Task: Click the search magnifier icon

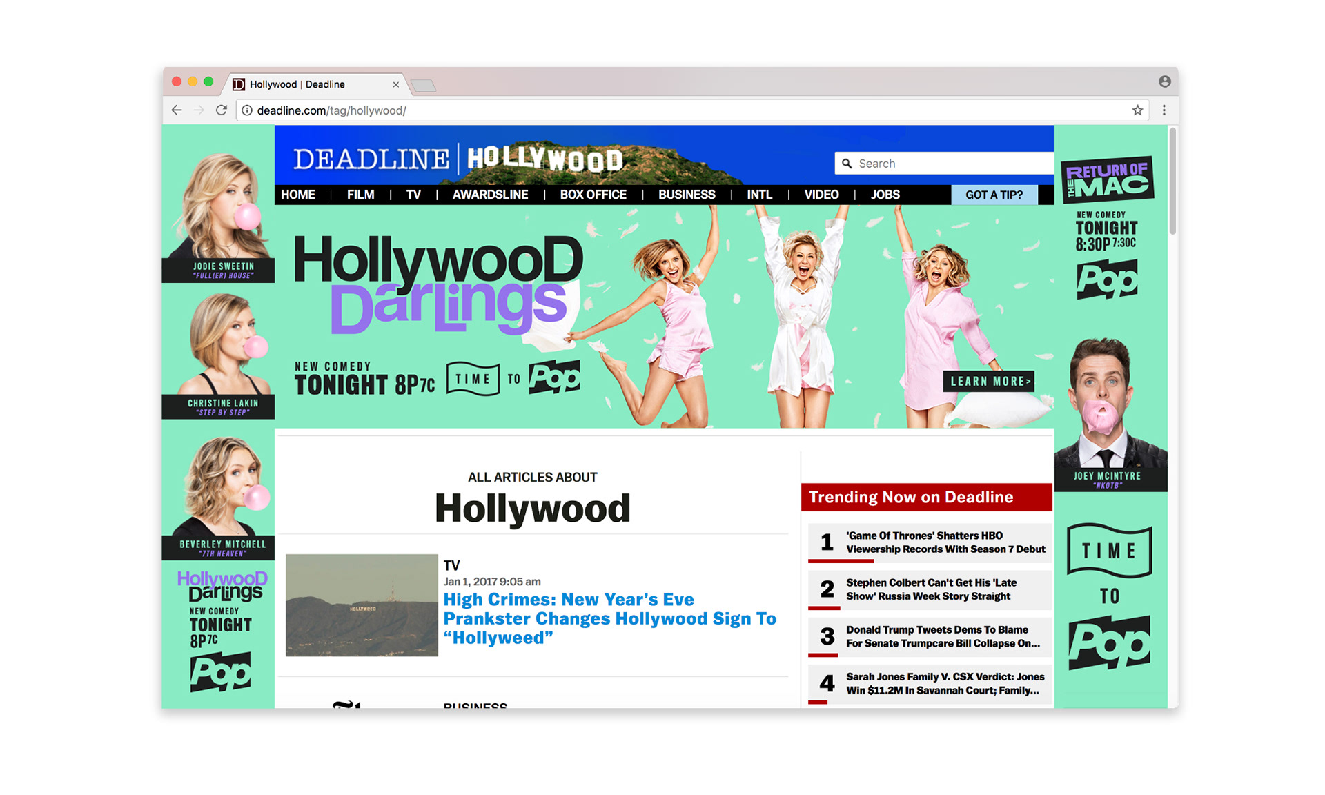Action: tap(847, 164)
